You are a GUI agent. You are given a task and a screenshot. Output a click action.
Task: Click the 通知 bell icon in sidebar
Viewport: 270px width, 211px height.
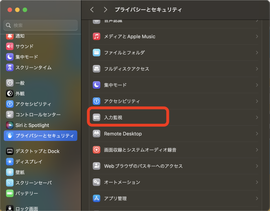10,36
